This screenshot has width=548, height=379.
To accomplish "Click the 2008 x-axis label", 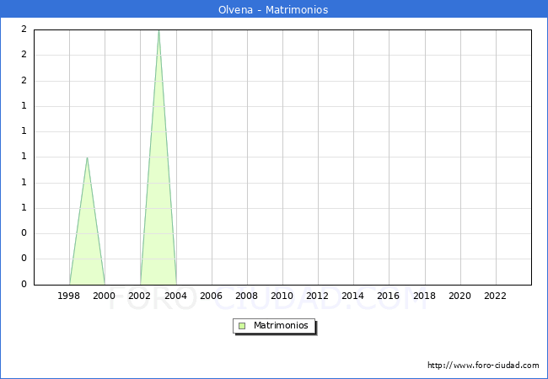I will click(x=246, y=296).
